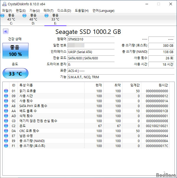The width and height of the screenshot is (177, 178).
Task: Click the ID column header
Action: [14, 85]
